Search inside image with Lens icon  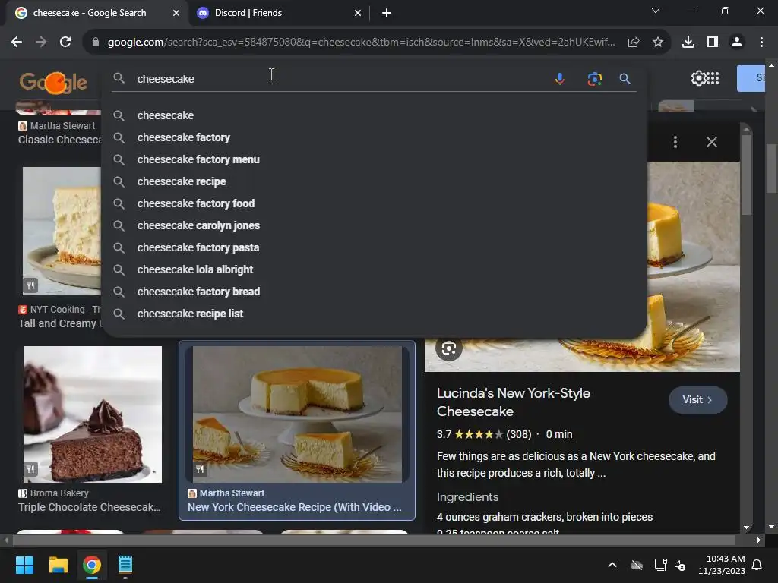448,348
